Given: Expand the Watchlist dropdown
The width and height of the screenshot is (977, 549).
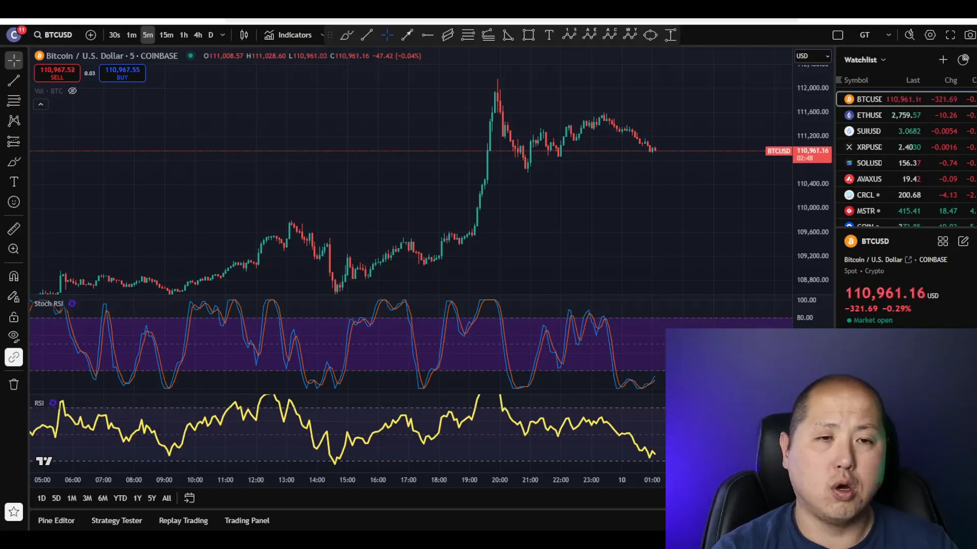Looking at the screenshot, I should click(x=865, y=59).
